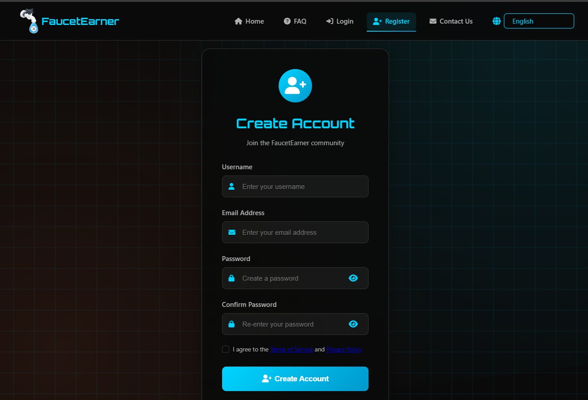588x400 pixels.
Task: Show password using Password field eye icon
Action: (x=353, y=278)
